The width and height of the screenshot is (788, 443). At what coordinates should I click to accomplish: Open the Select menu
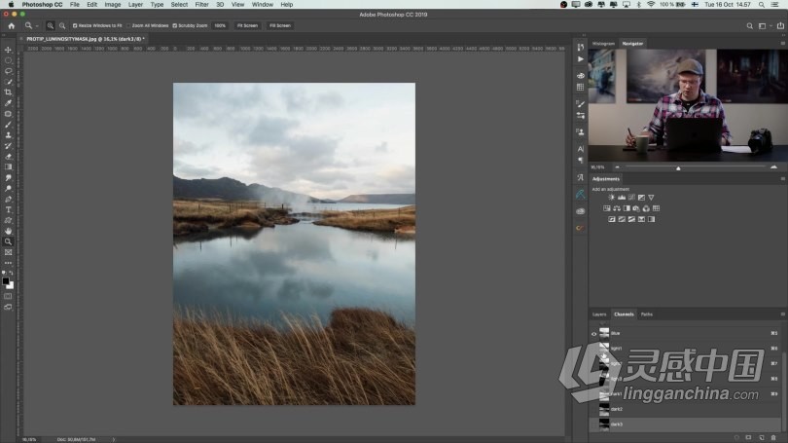[x=179, y=5]
